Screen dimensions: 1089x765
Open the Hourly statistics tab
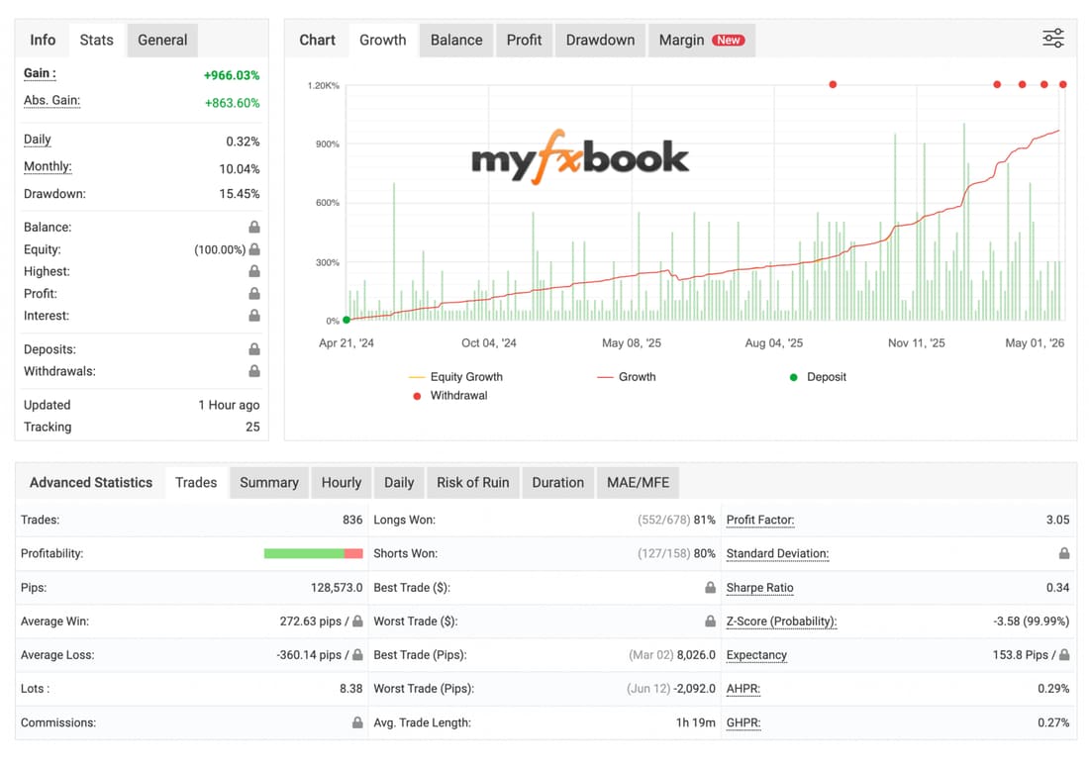341,483
